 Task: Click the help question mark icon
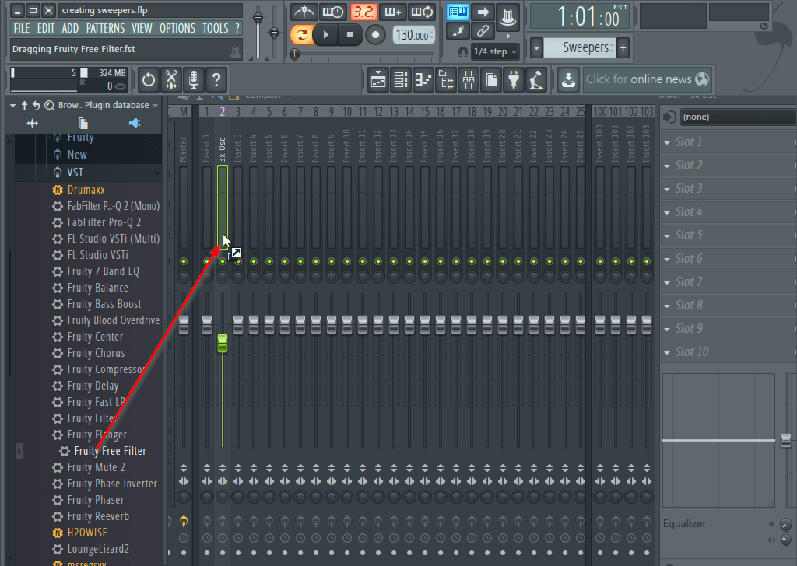click(x=216, y=80)
